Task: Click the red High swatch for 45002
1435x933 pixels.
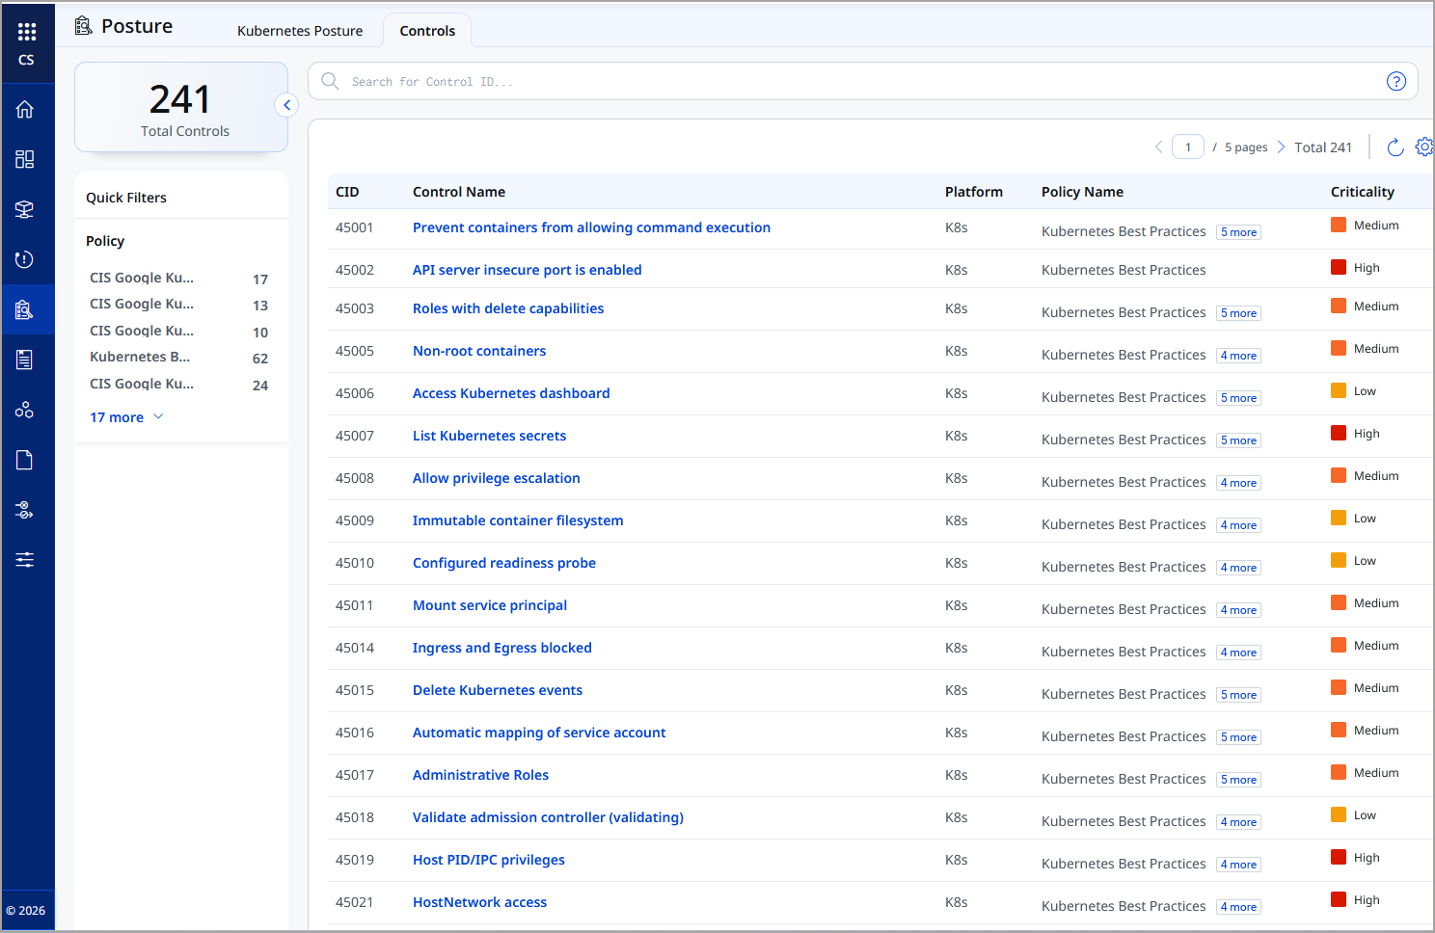Action: pos(1339,267)
